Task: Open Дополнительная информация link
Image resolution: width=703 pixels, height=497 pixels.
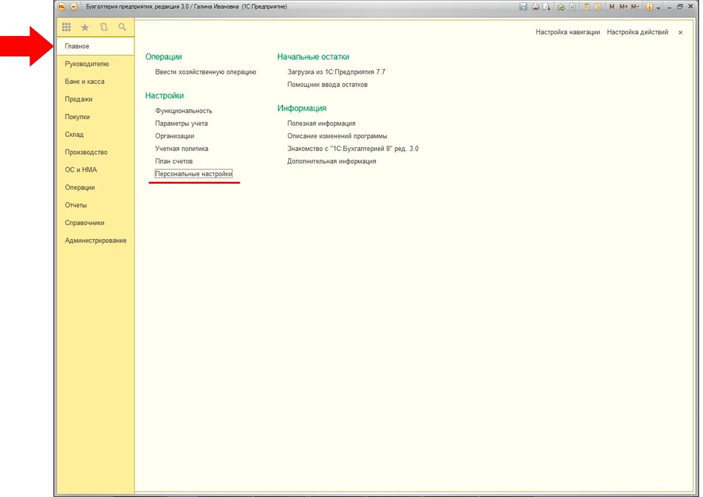Action: point(332,161)
